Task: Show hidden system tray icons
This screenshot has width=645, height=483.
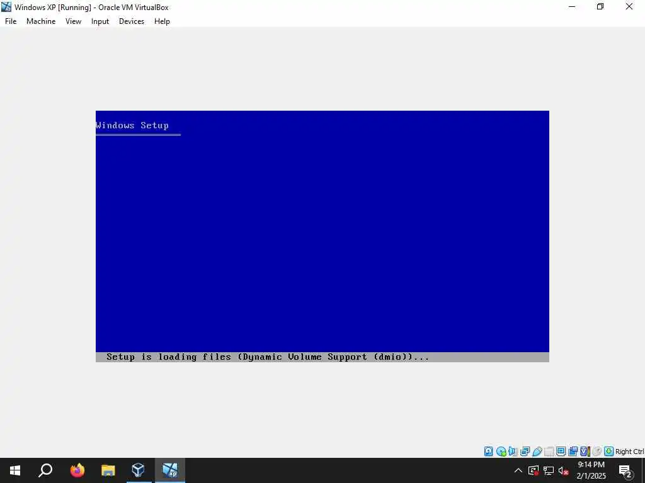Action: pos(518,470)
